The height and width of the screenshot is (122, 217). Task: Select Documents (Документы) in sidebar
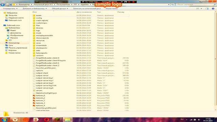pos(16,33)
